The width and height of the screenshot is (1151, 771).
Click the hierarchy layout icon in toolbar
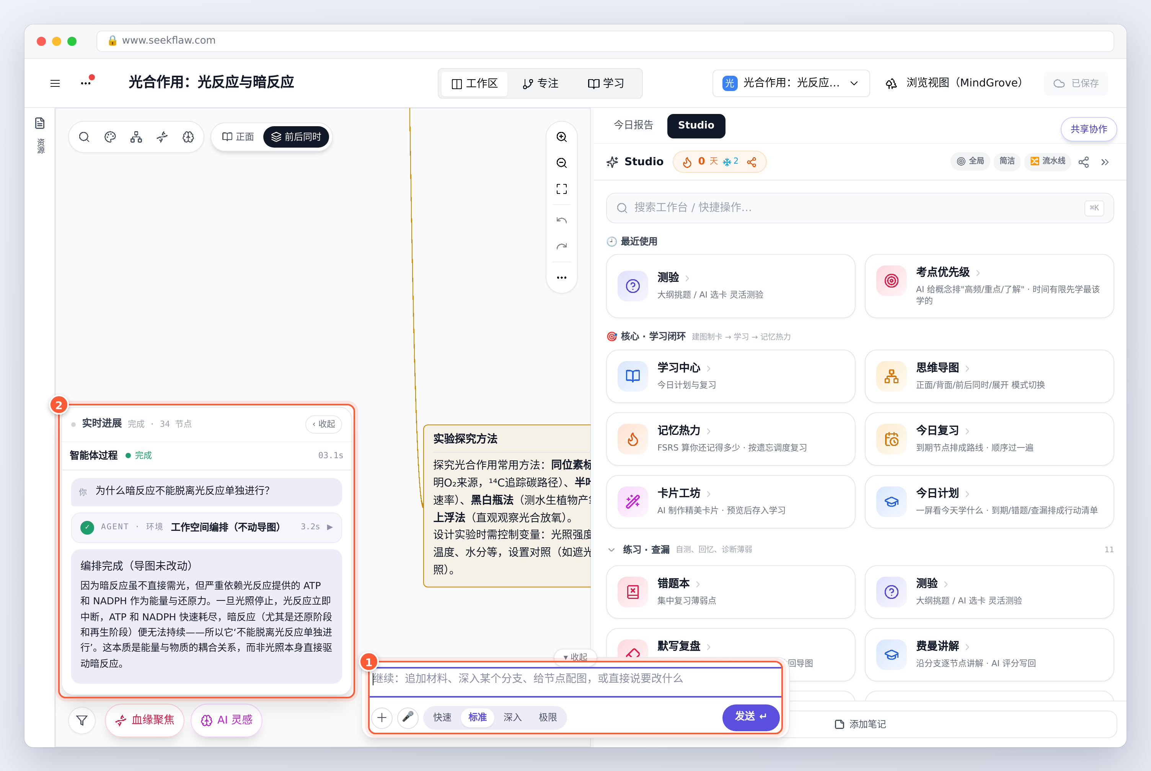point(136,137)
